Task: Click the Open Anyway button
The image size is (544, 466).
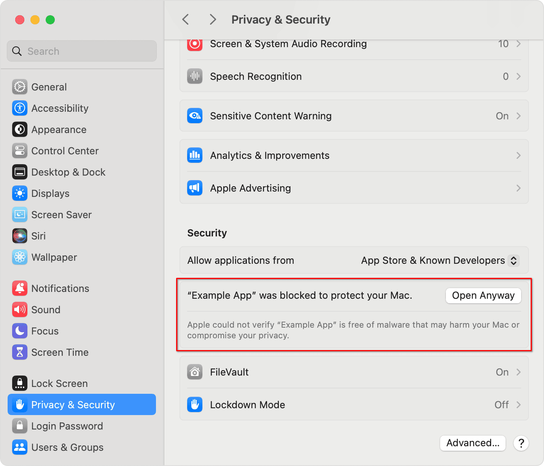Action: pos(483,296)
